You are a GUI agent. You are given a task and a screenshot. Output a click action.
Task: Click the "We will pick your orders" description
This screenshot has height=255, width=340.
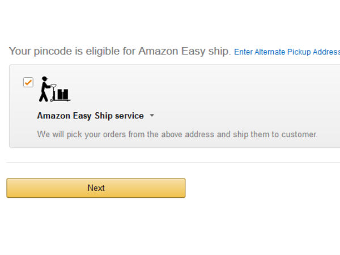[x=177, y=135]
